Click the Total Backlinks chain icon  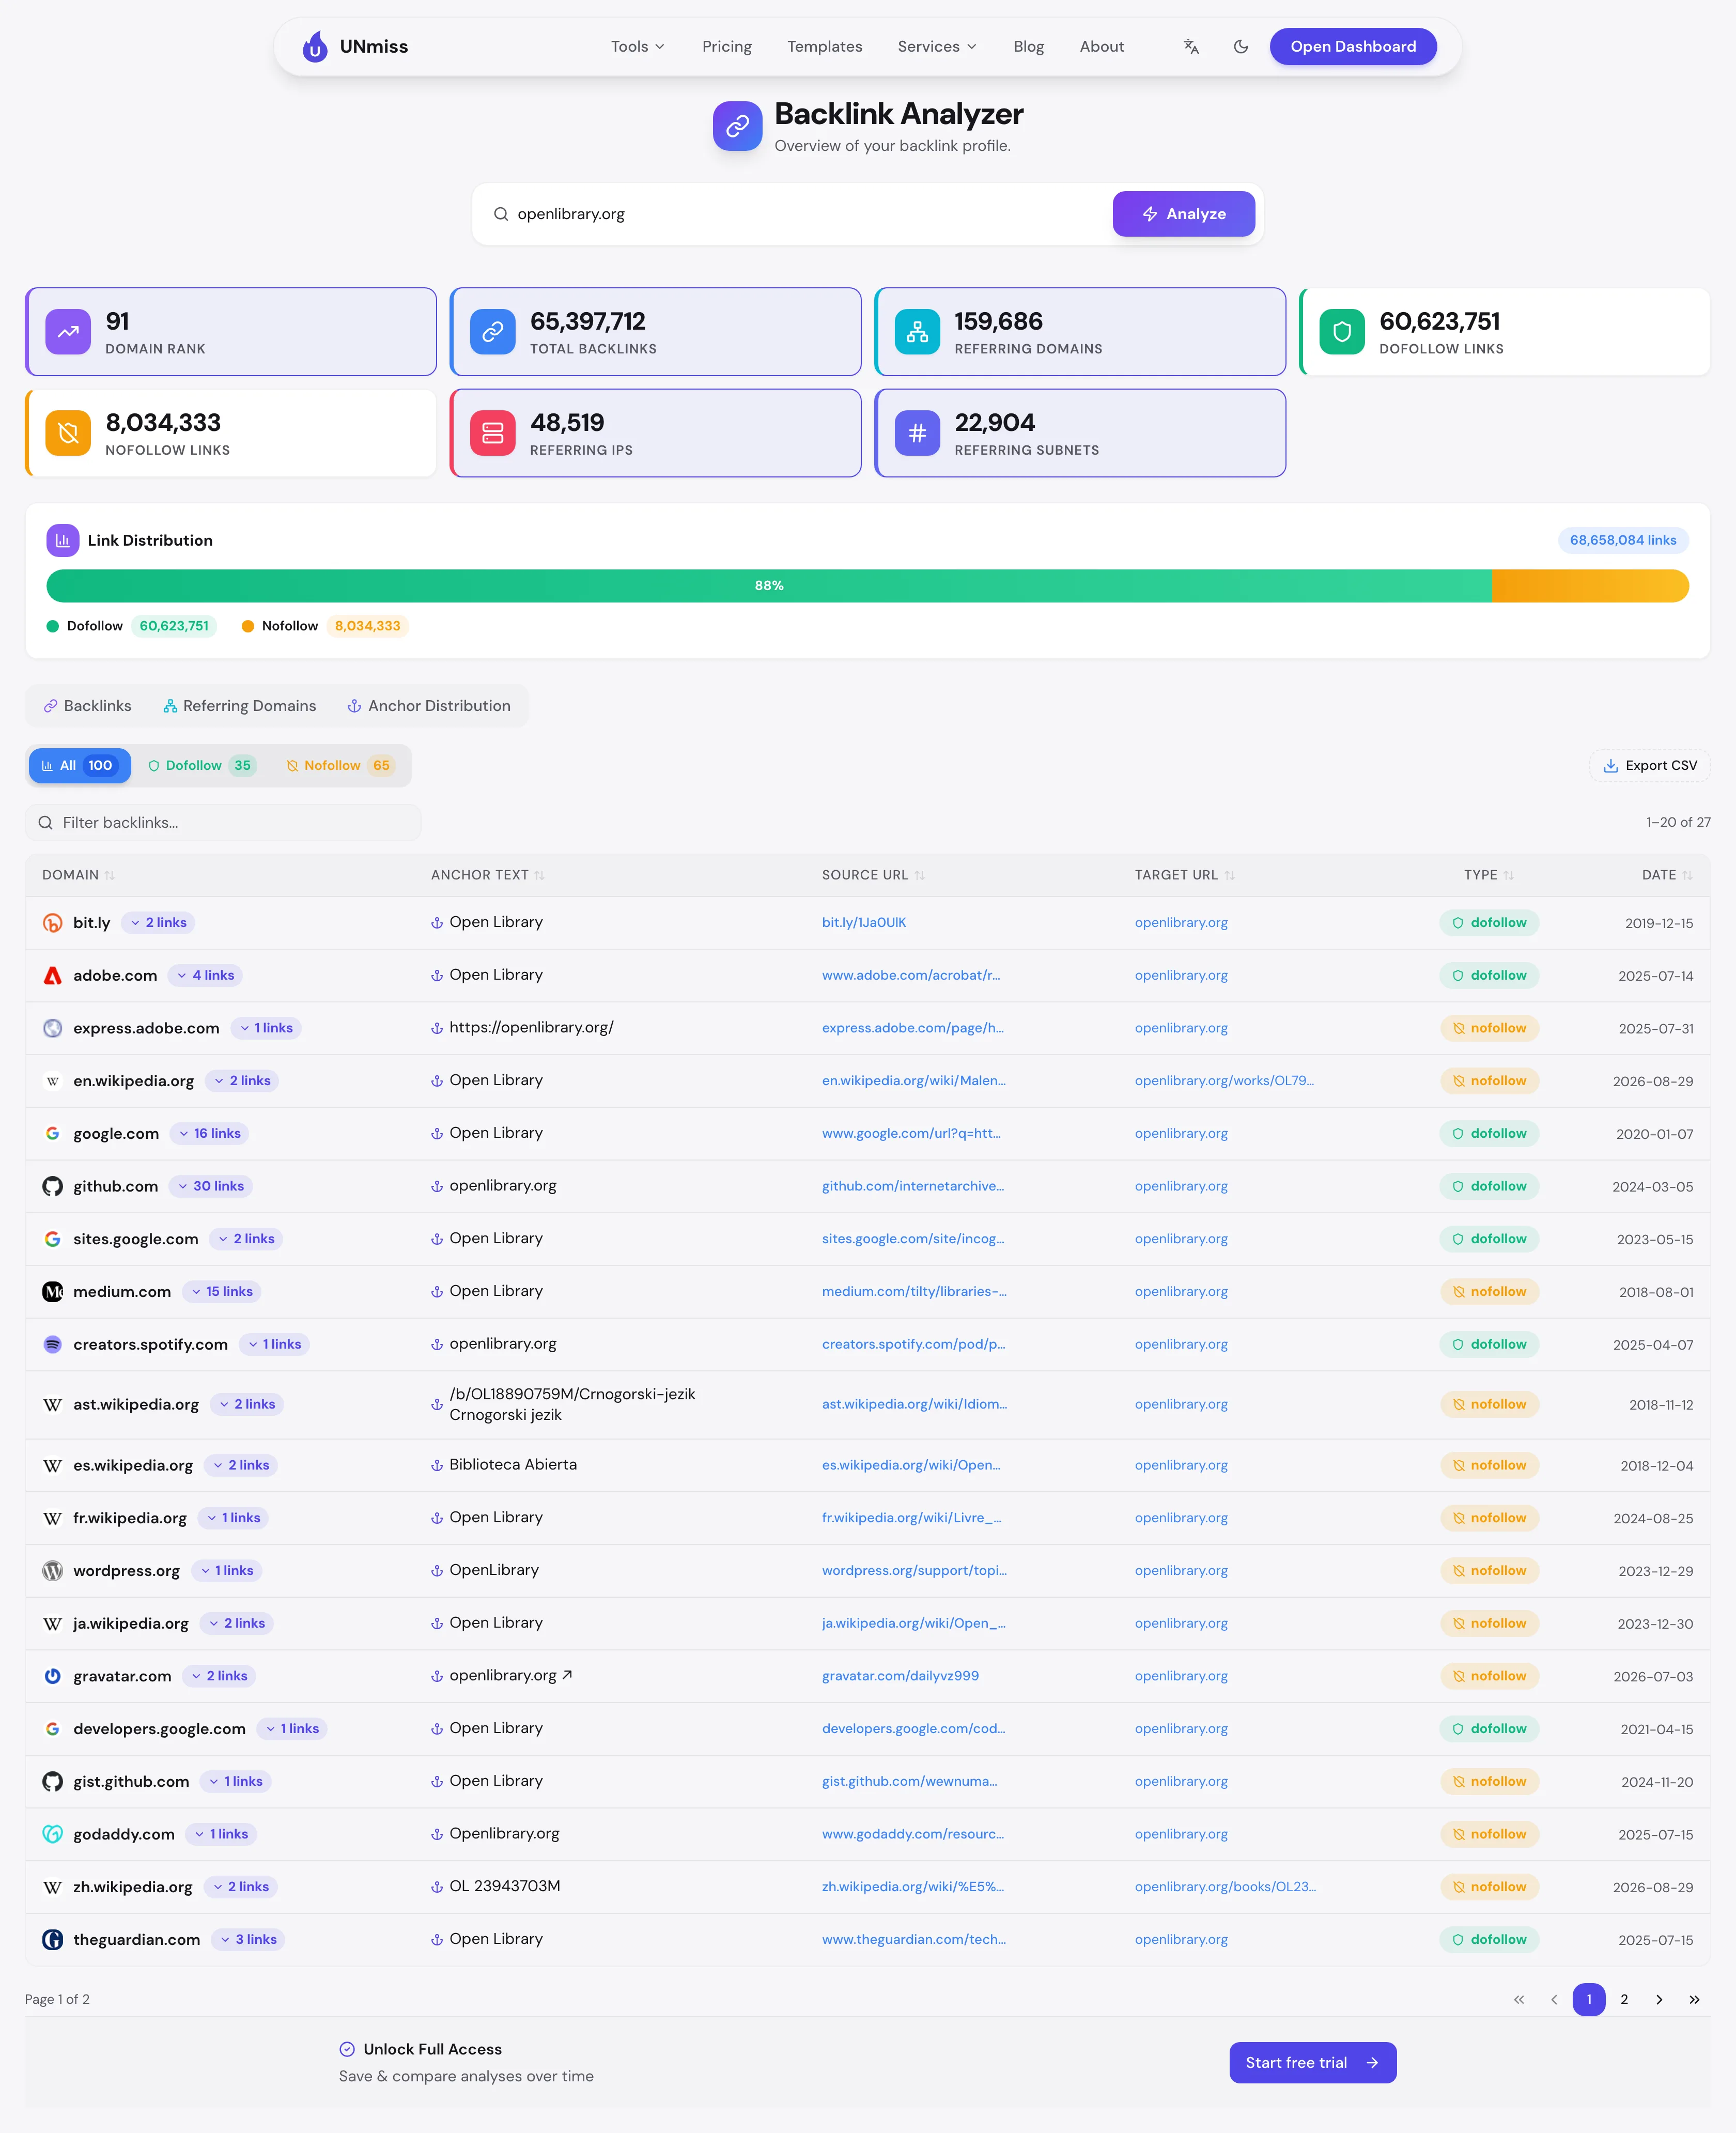click(x=493, y=332)
